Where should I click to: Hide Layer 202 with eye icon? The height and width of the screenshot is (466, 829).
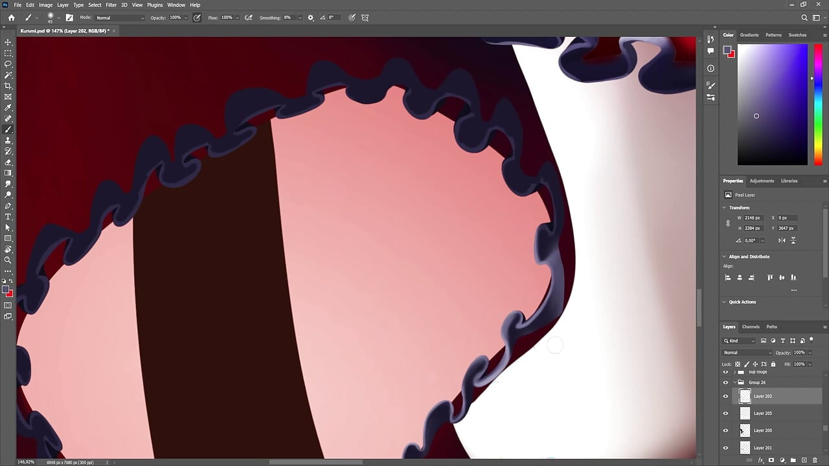(725, 396)
